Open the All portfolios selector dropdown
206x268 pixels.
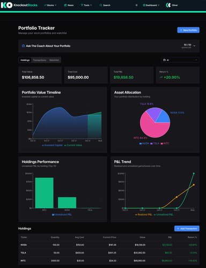[180, 60]
